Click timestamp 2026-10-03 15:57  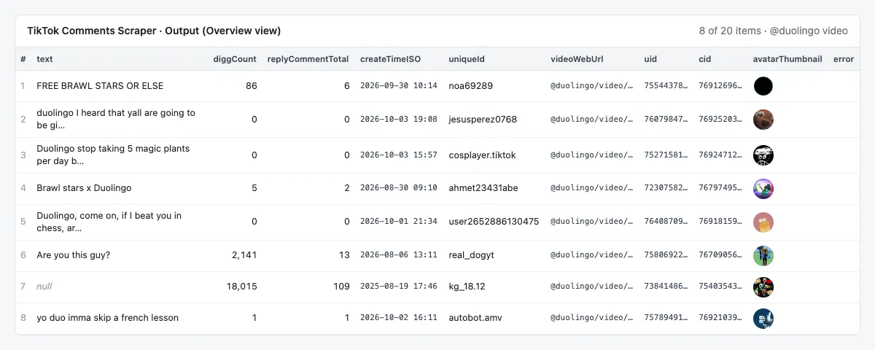pyautogui.click(x=399, y=155)
